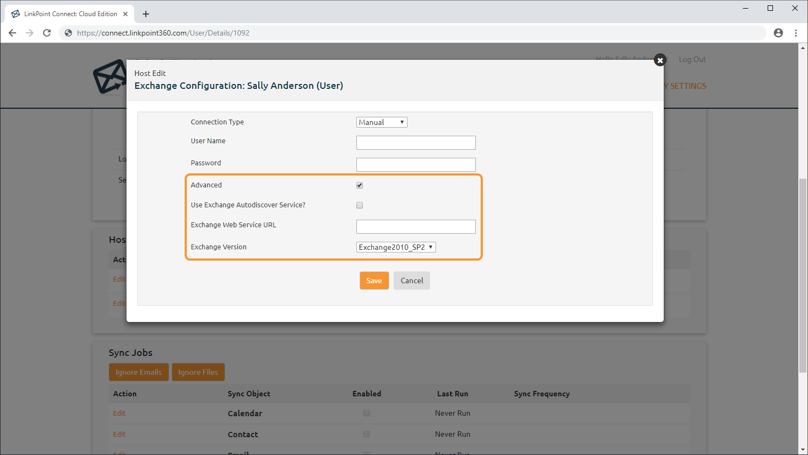Viewport: 808px width, 455px height.
Task: Click the scrollbar down arrow
Action: coord(803,450)
